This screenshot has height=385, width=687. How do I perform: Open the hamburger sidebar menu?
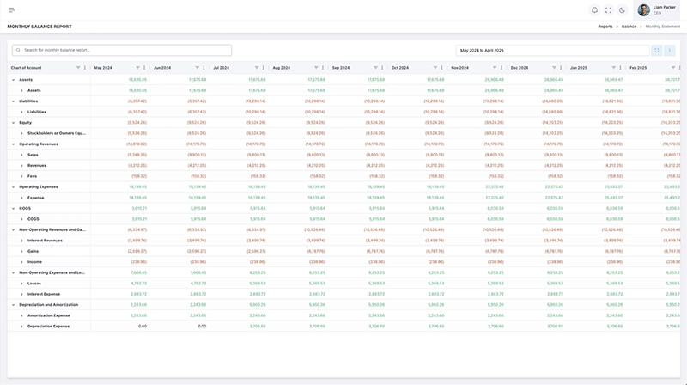click(x=12, y=10)
